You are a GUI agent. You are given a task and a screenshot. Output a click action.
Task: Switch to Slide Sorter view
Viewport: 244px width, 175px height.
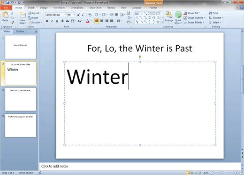coord(192,173)
